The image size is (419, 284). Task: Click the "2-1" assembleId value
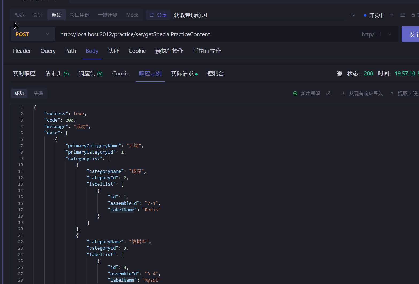151,203
